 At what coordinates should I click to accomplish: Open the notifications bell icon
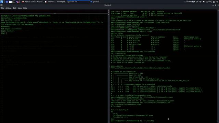(204, 2)
